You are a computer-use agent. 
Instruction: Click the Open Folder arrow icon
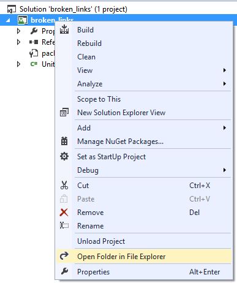point(64,256)
